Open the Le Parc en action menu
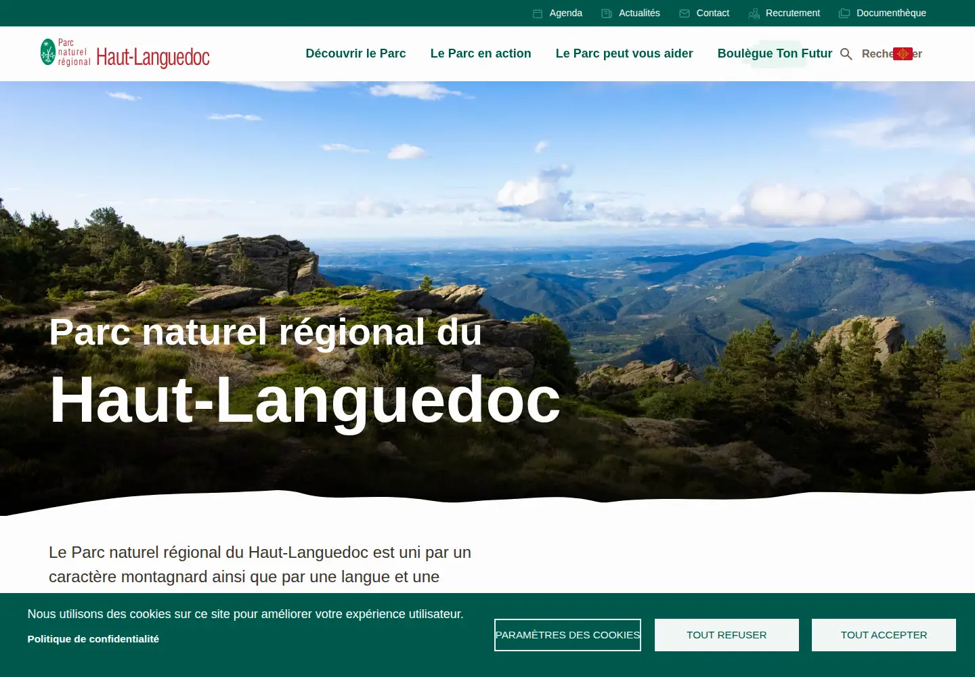 pyautogui.click(x=481, y=53)
